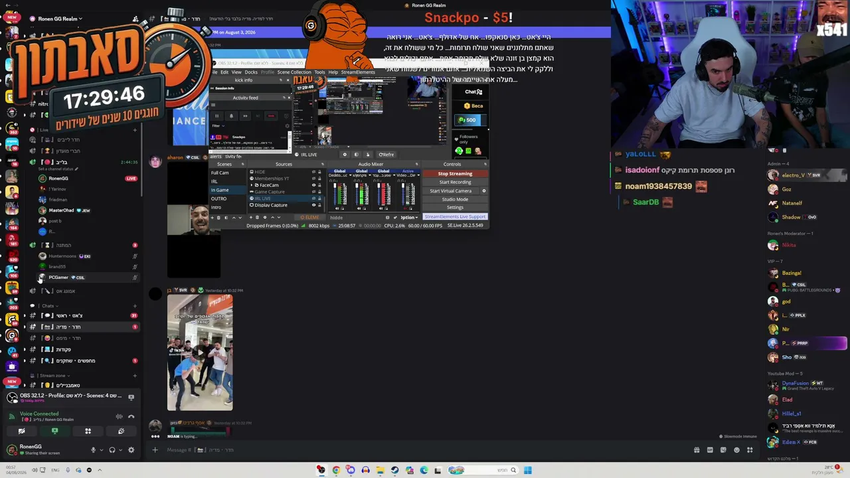Stop sharing screen in voice panel
This screenshot has width=850, height=478.
coord(54,431)
